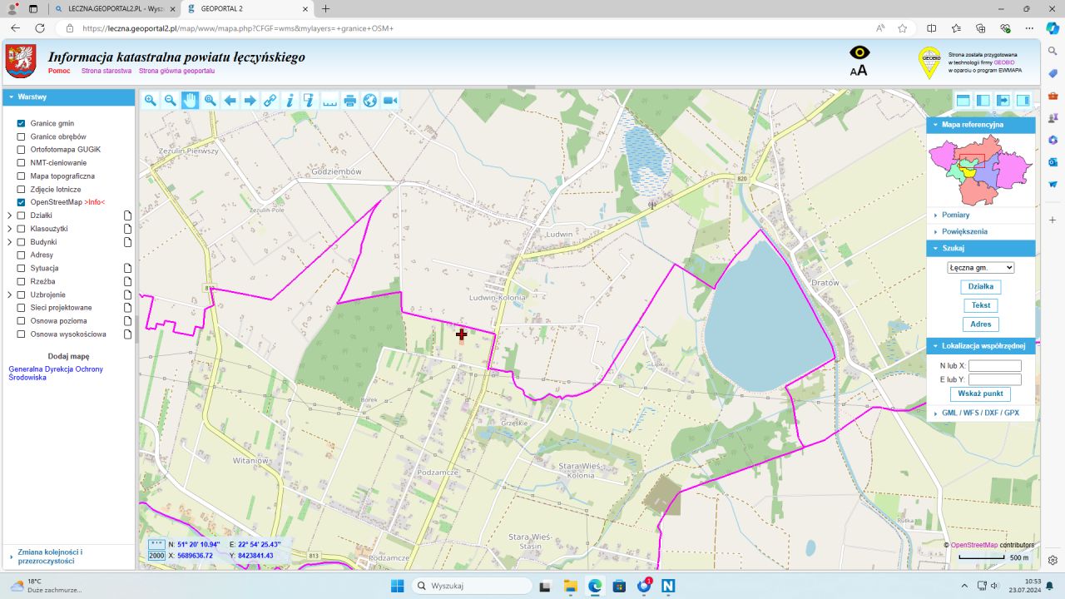This screenshot has height=599, width=1065.
Task: Open legend document icon for Budynki
Action: (x=128, y=242)
